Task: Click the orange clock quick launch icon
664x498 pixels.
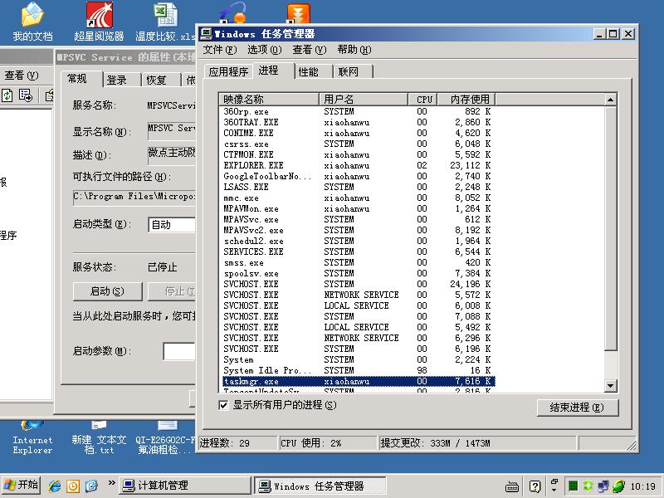Action: [73, 486]
